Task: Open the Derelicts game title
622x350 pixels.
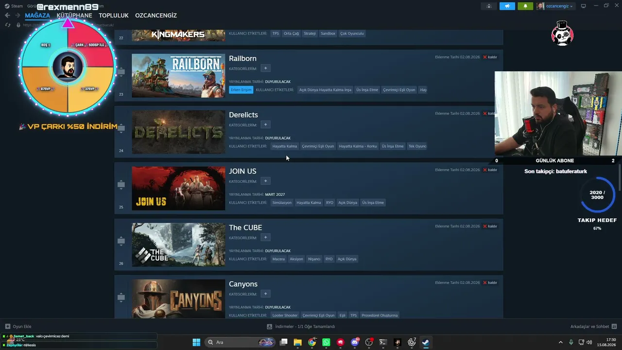Action: click(x=243, y=115)
